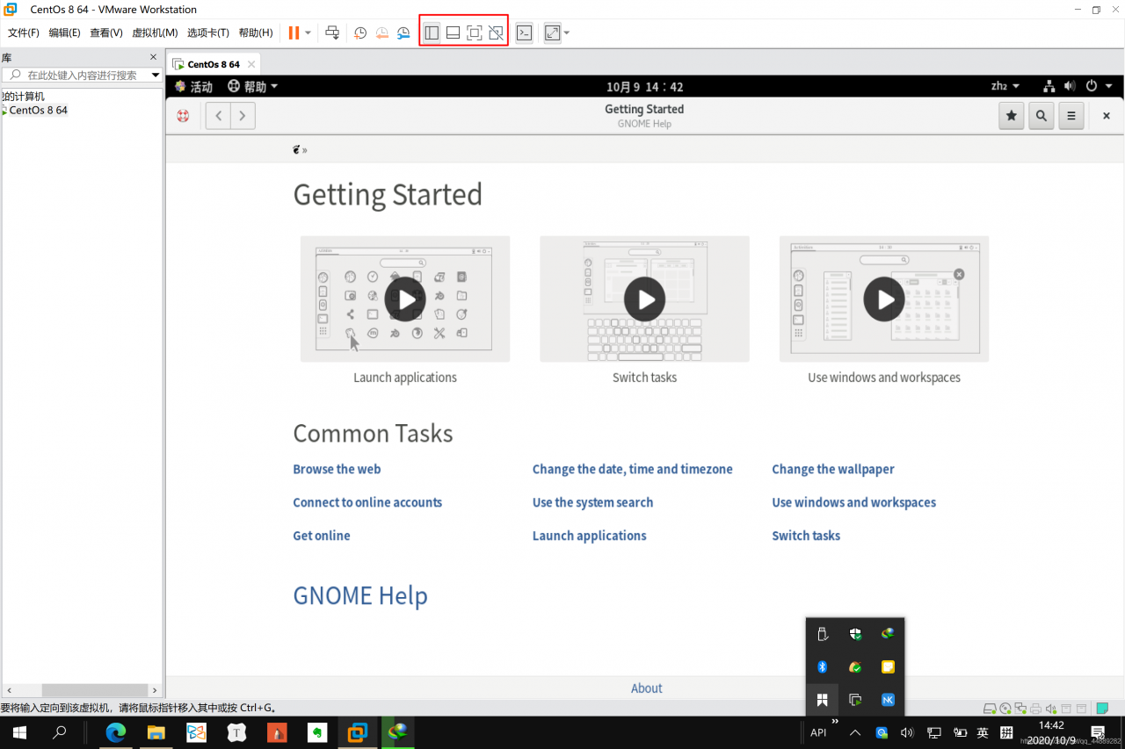Focus the library search field
The height and width of the screenshot is (749, 1125).
pos(81,76)
